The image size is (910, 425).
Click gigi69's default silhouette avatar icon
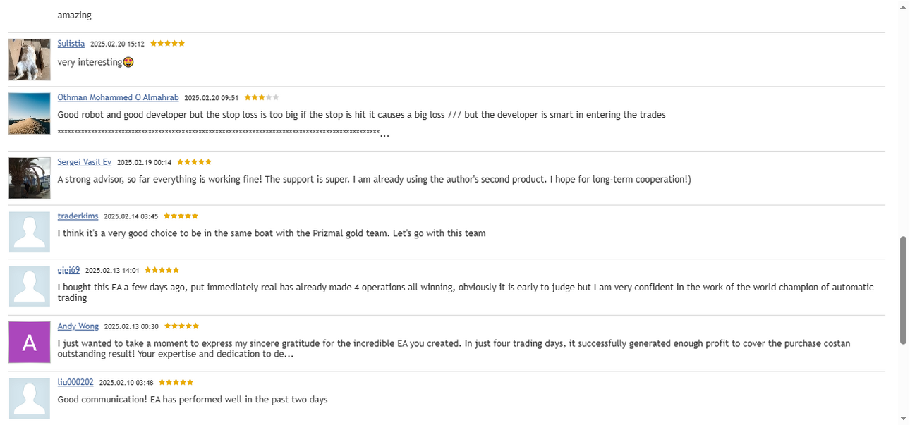click(x=30, y=286)
